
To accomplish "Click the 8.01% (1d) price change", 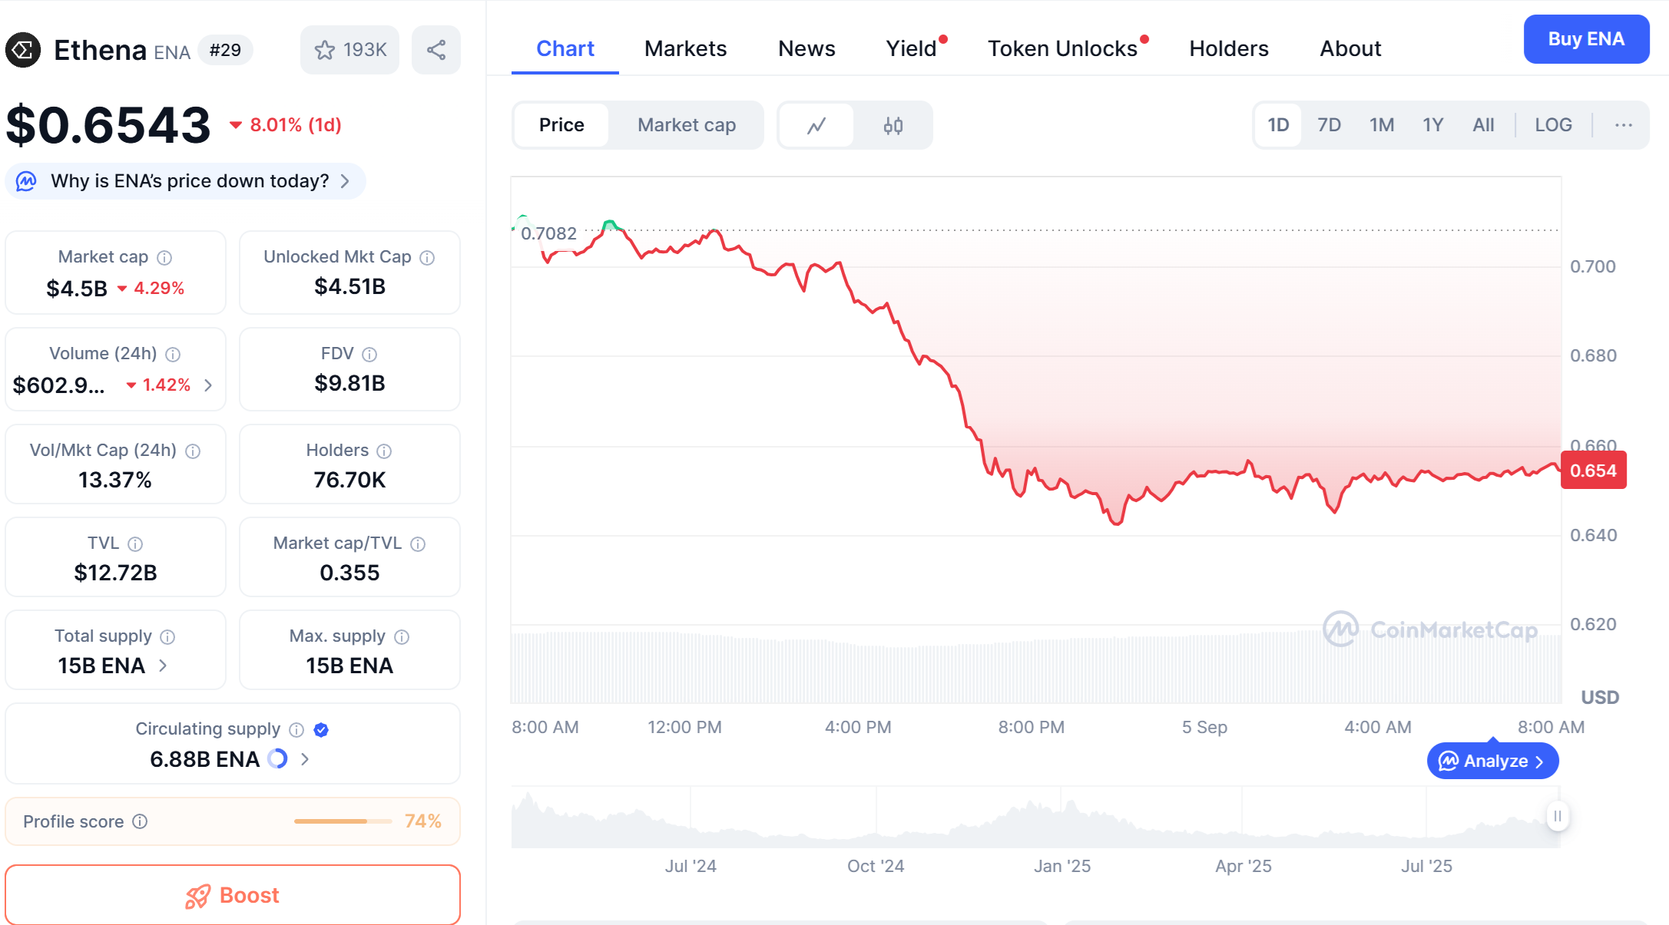I will pos(296,125).
